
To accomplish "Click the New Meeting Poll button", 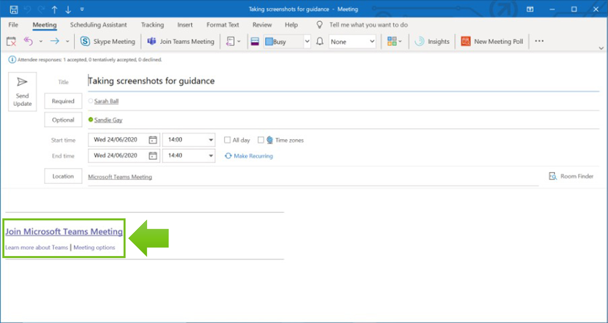I will 492,41.
